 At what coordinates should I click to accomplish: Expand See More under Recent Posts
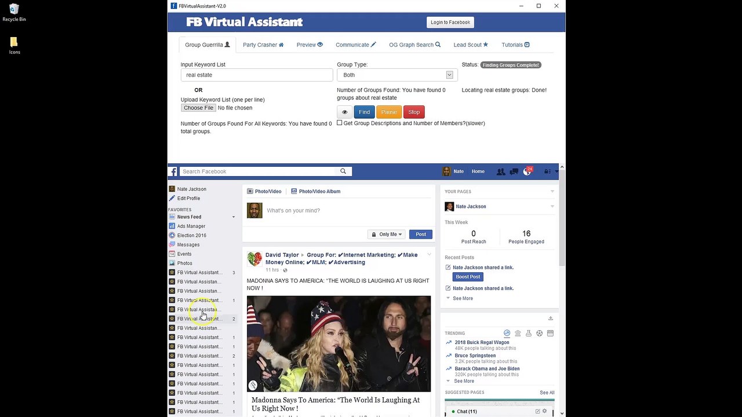(x=463, y=298)
